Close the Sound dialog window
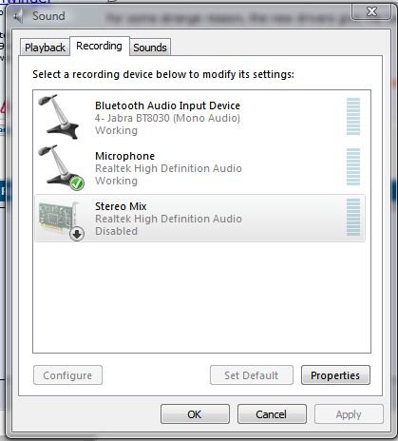The width and height of the screenshot is (398, 441). 371,11
